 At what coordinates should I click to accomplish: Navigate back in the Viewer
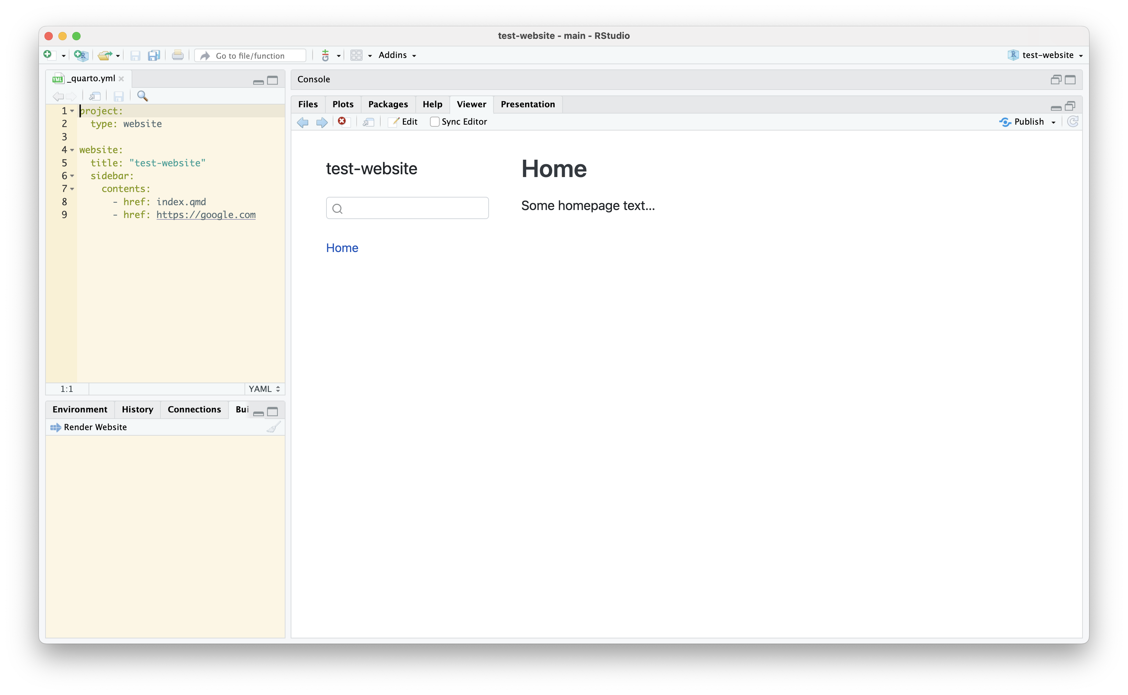click(x=302, y=122)
